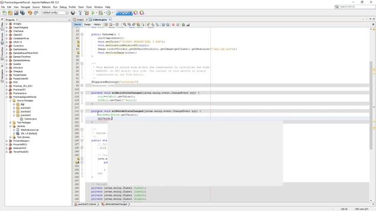Click the Build Project hammer icon
Viewport: 376px width, 211px height.
coord(80,13)
